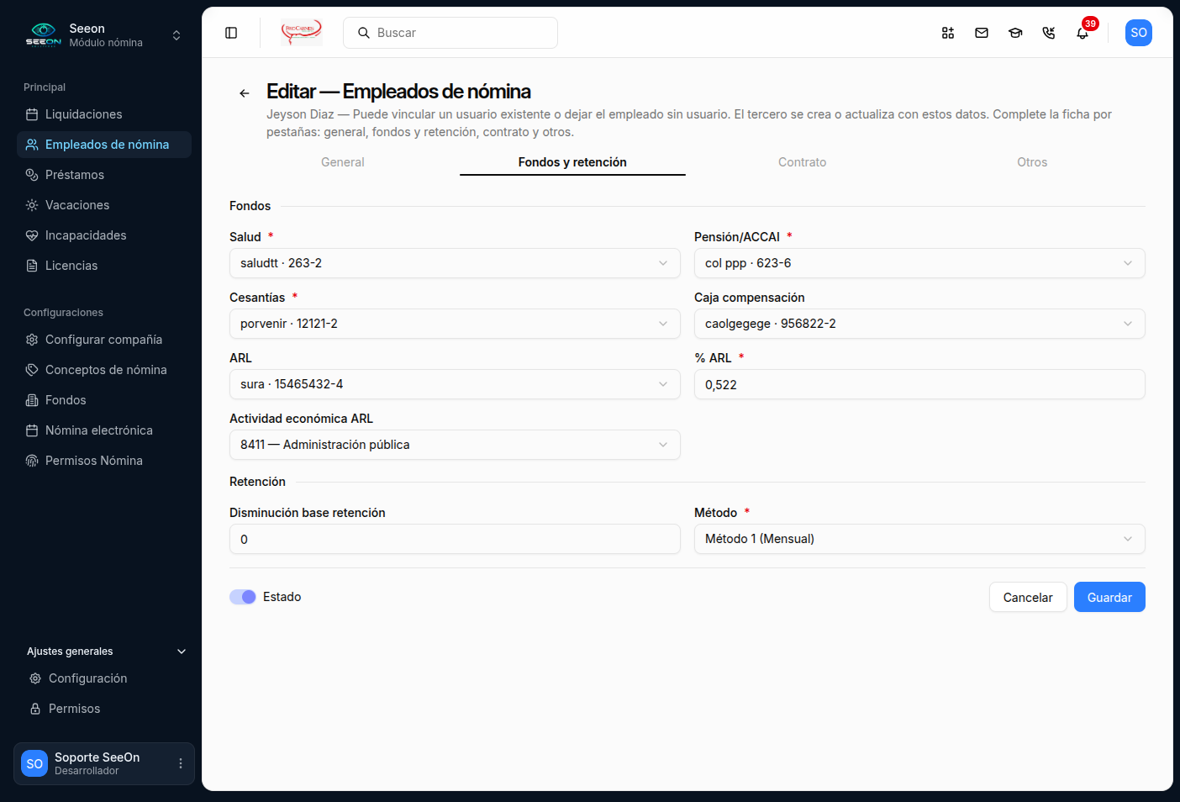Viewport: 1180px width, 802px height.
Task: Open the mail envelope icon
Action: [x=982, y=33]
